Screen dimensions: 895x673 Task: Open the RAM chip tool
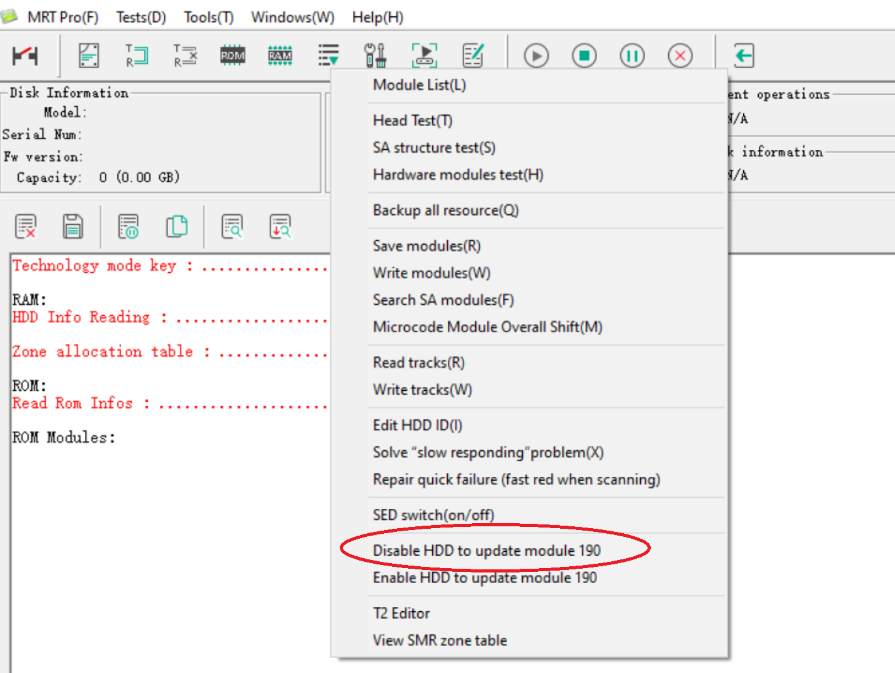pyautogui.click(x=280, y=56)
